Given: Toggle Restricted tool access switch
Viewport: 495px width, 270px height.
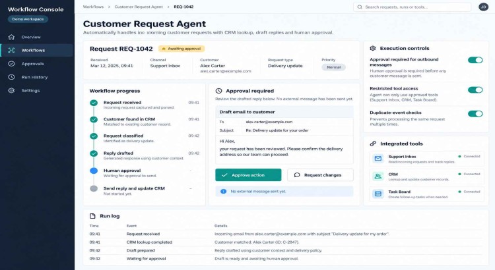Looking at the screenshot, I should [x=475, y=90].
